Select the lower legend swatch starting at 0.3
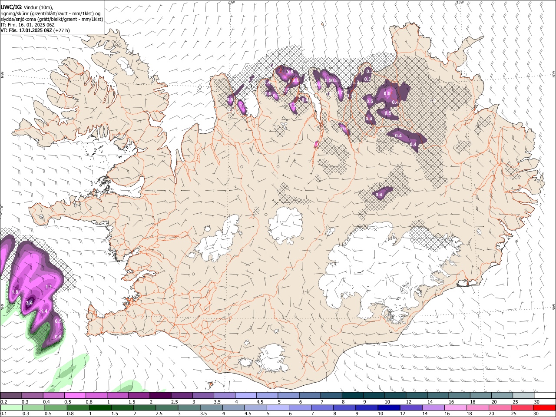Viewport: 556px width, 417px height. tap(33, 407)
